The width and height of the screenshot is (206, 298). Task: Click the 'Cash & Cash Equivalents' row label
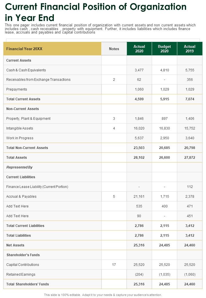[x=26, y=70]
